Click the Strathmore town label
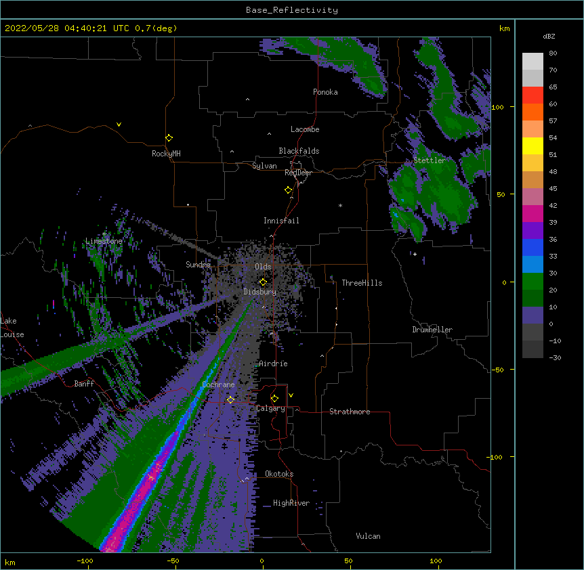The width and height of the screenshot is (584, 570). [x=350, y=412]
